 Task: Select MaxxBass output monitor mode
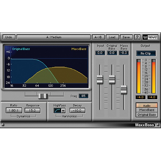[147, 110]
